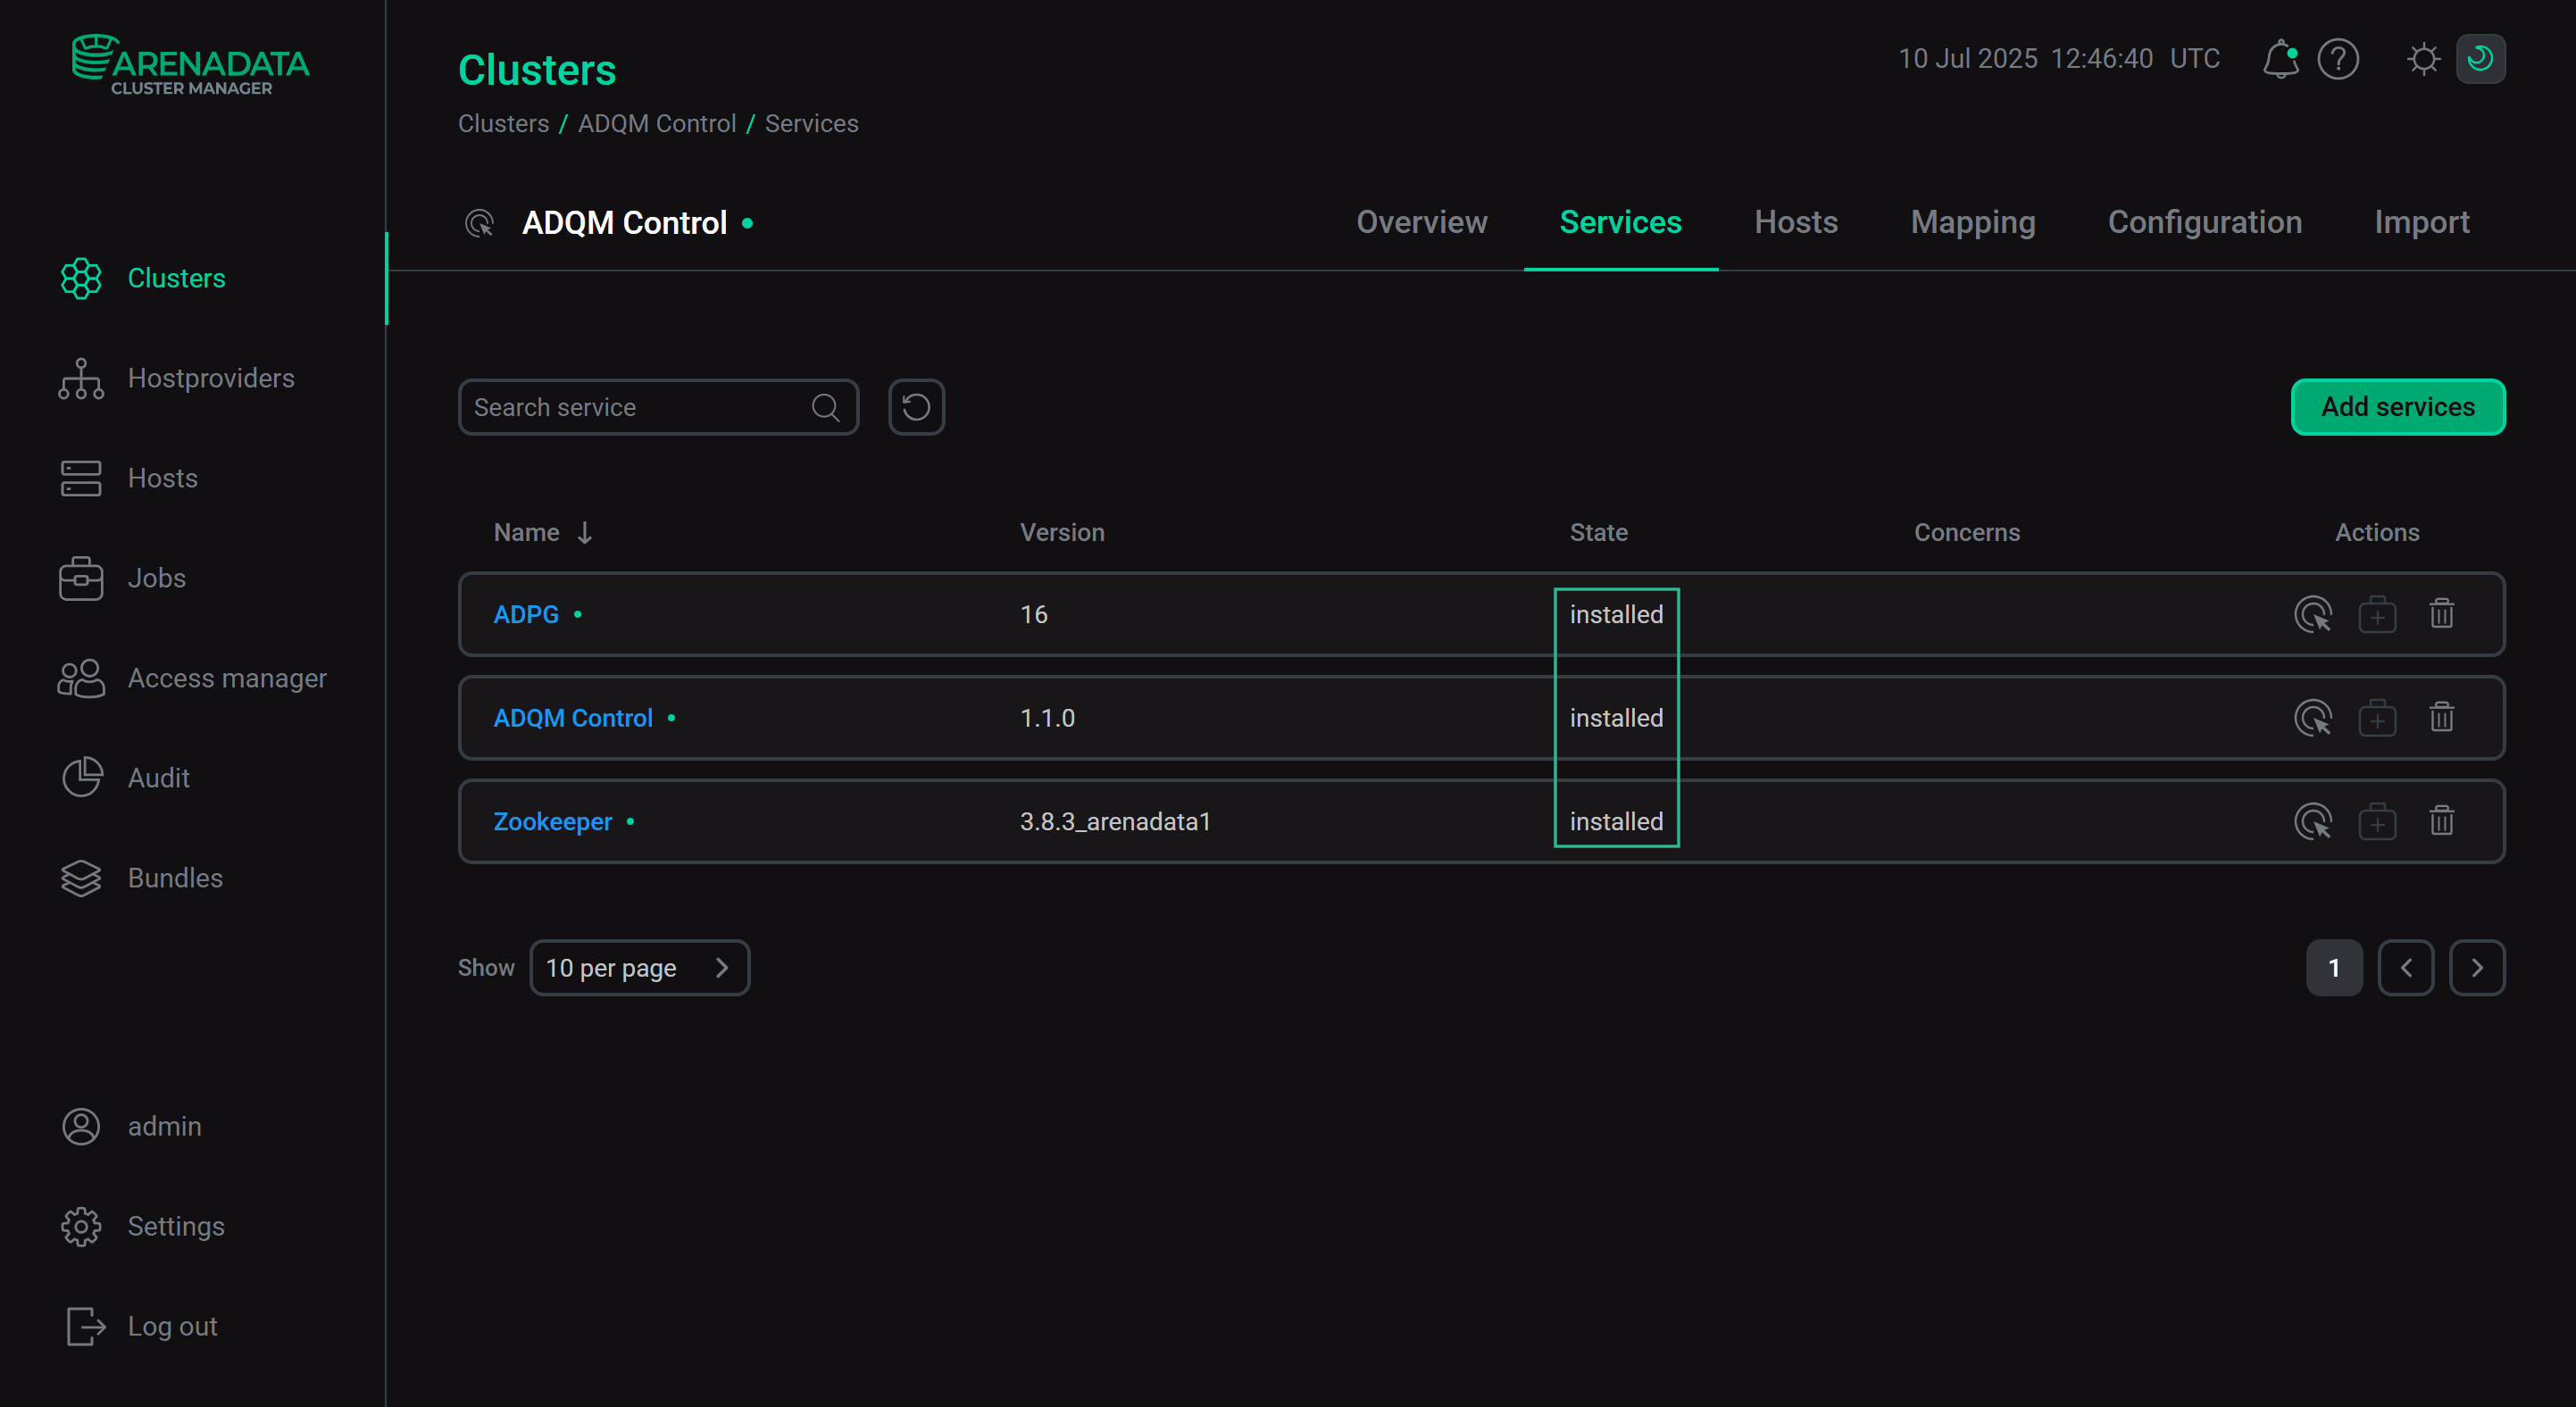Toggle the light theme sun icon
2576x1407 pixels.
[2423, 59]
